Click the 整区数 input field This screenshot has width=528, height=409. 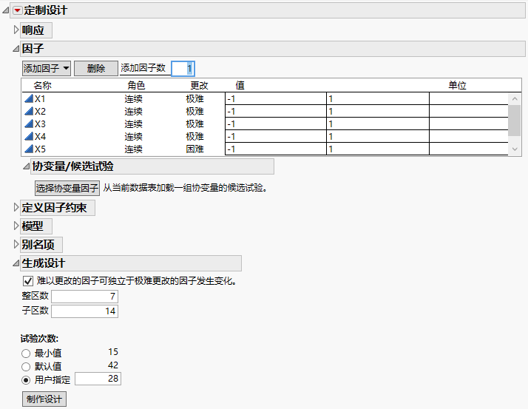[84, 297]
